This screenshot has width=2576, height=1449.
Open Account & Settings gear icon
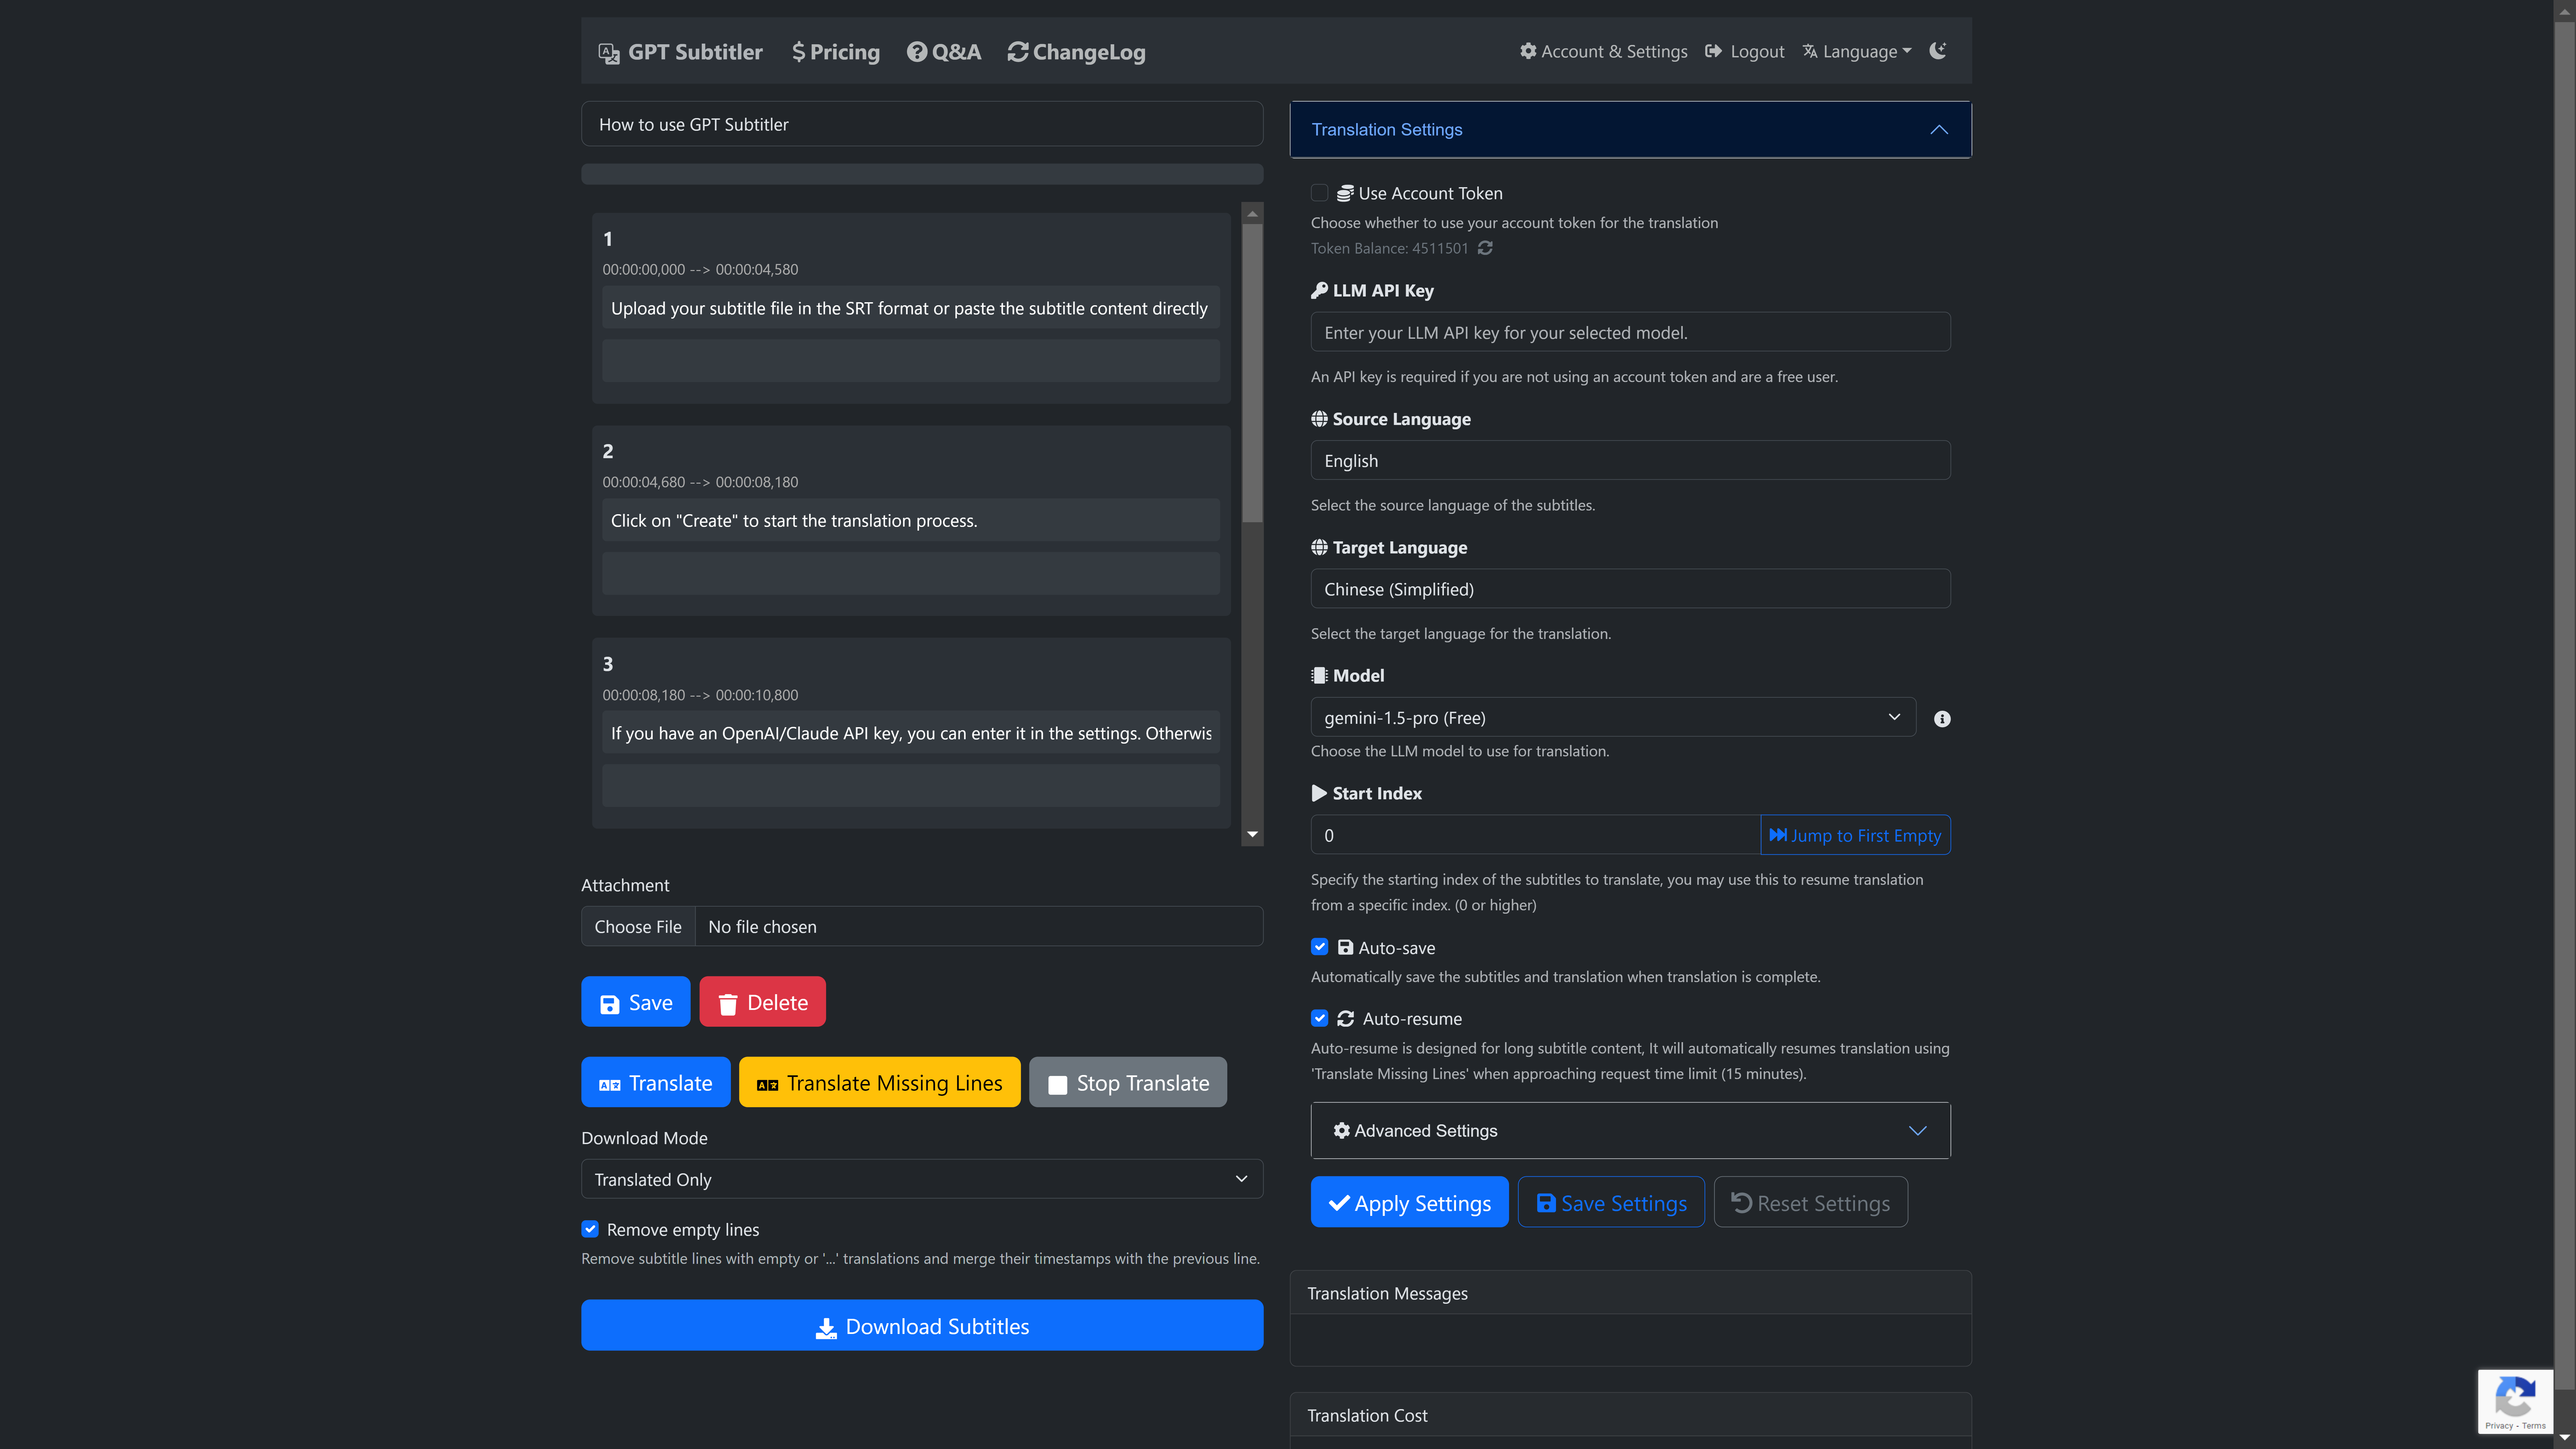(1528, 51)
